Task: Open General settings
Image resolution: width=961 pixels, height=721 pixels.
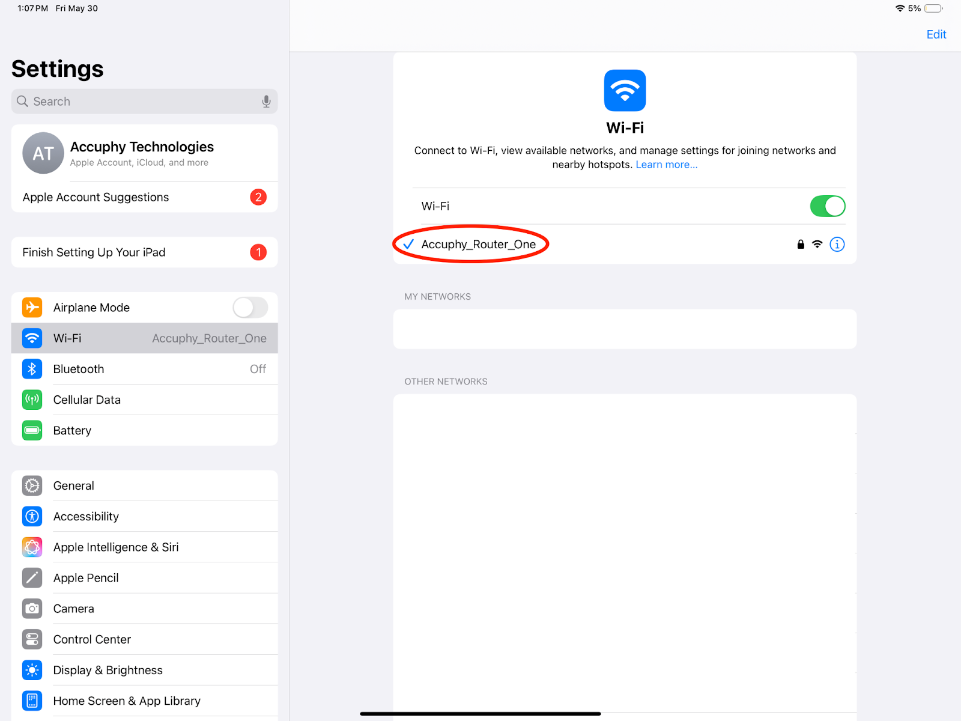Action: click(145, 485)
